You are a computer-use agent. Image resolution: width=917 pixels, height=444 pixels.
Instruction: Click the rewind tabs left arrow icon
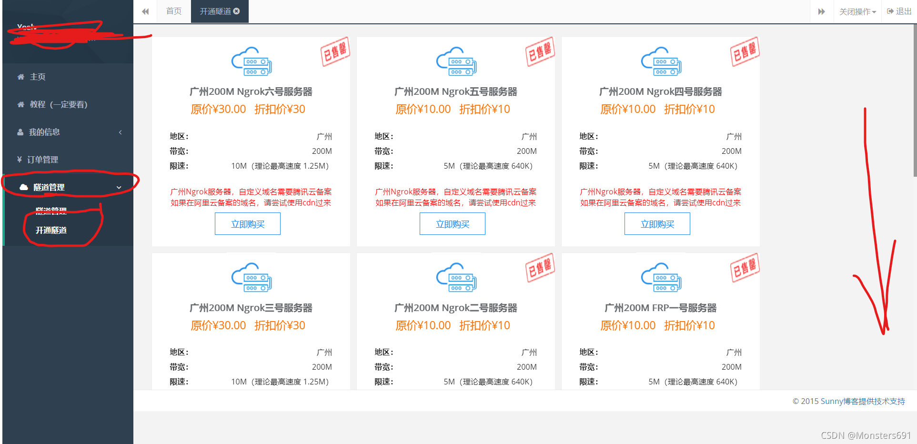tap(145, 11)
